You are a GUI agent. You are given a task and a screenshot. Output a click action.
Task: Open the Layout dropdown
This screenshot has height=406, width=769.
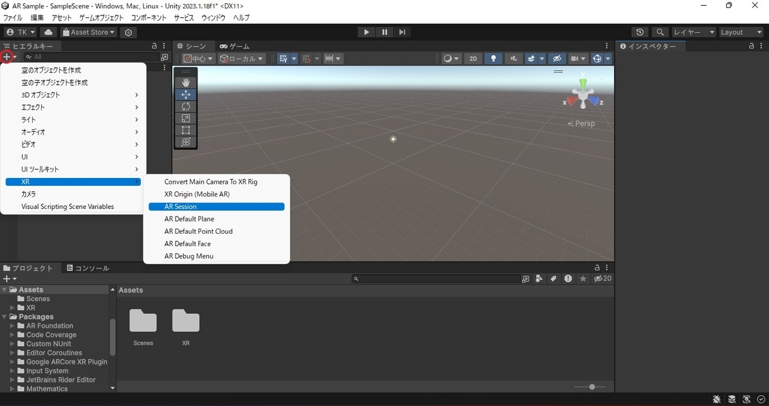741,32
